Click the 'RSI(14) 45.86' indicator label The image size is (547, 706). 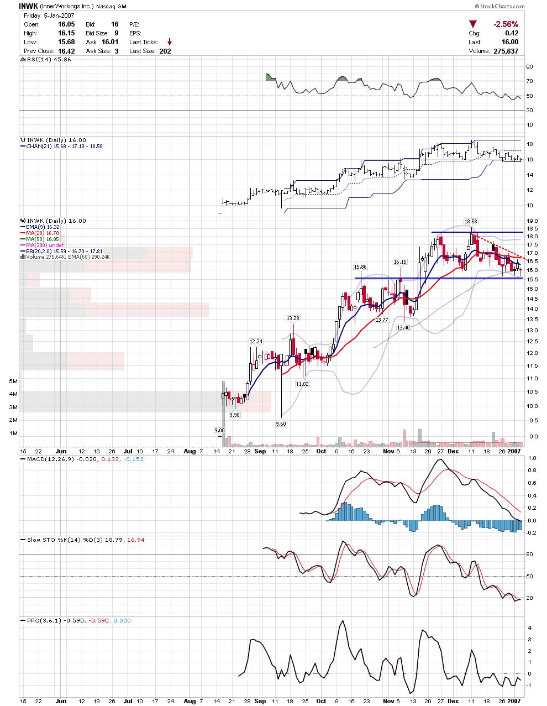pyautogui.click(x=49, y=60)
